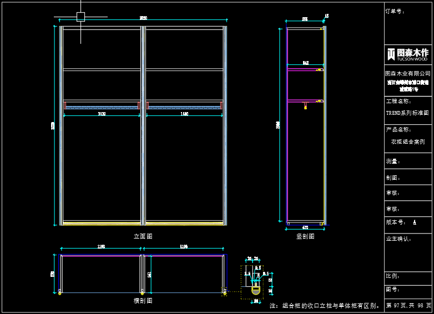Select the 图森木业有限公司 company name text

pyautogui.click(x=408, y=73)
